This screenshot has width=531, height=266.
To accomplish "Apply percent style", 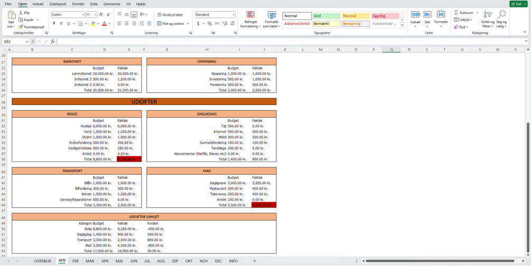I will click(210, 23).
